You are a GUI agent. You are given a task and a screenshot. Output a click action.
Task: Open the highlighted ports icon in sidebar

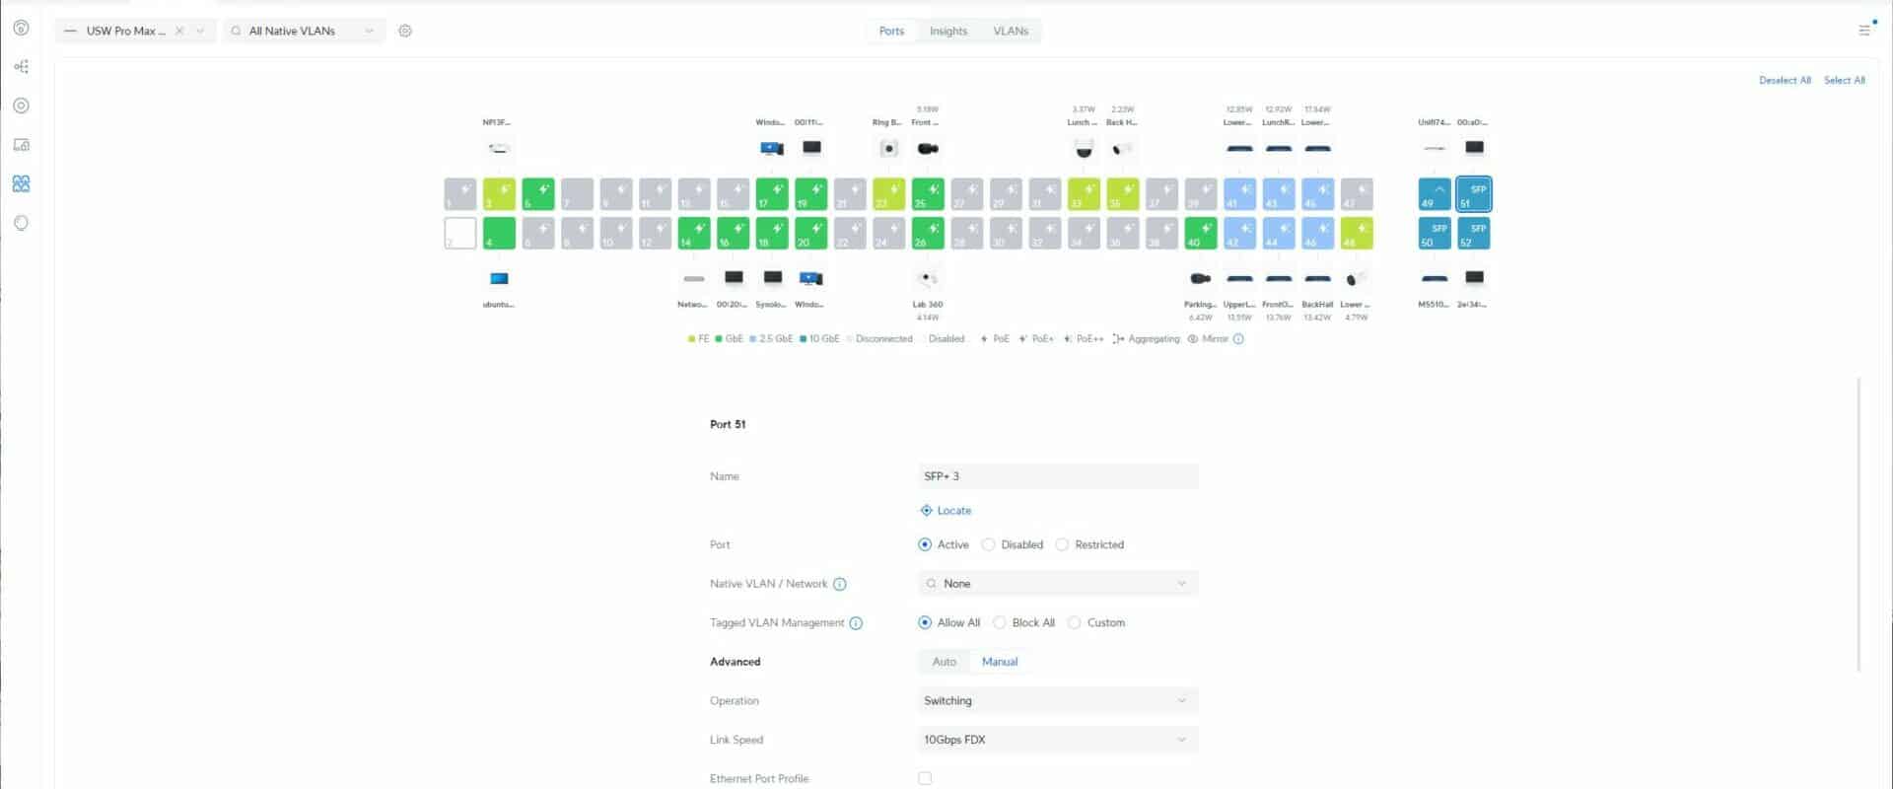coord(21,183)
